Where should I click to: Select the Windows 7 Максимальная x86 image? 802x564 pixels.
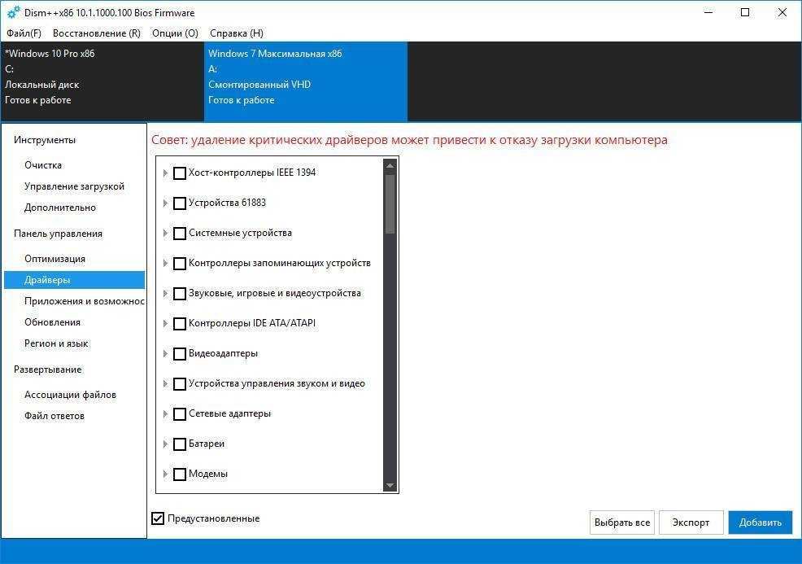coord(306,82)
